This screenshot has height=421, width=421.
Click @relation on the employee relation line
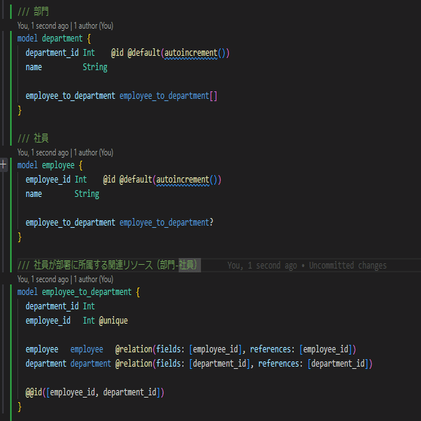pyautogui.click(x=134, y=349)
